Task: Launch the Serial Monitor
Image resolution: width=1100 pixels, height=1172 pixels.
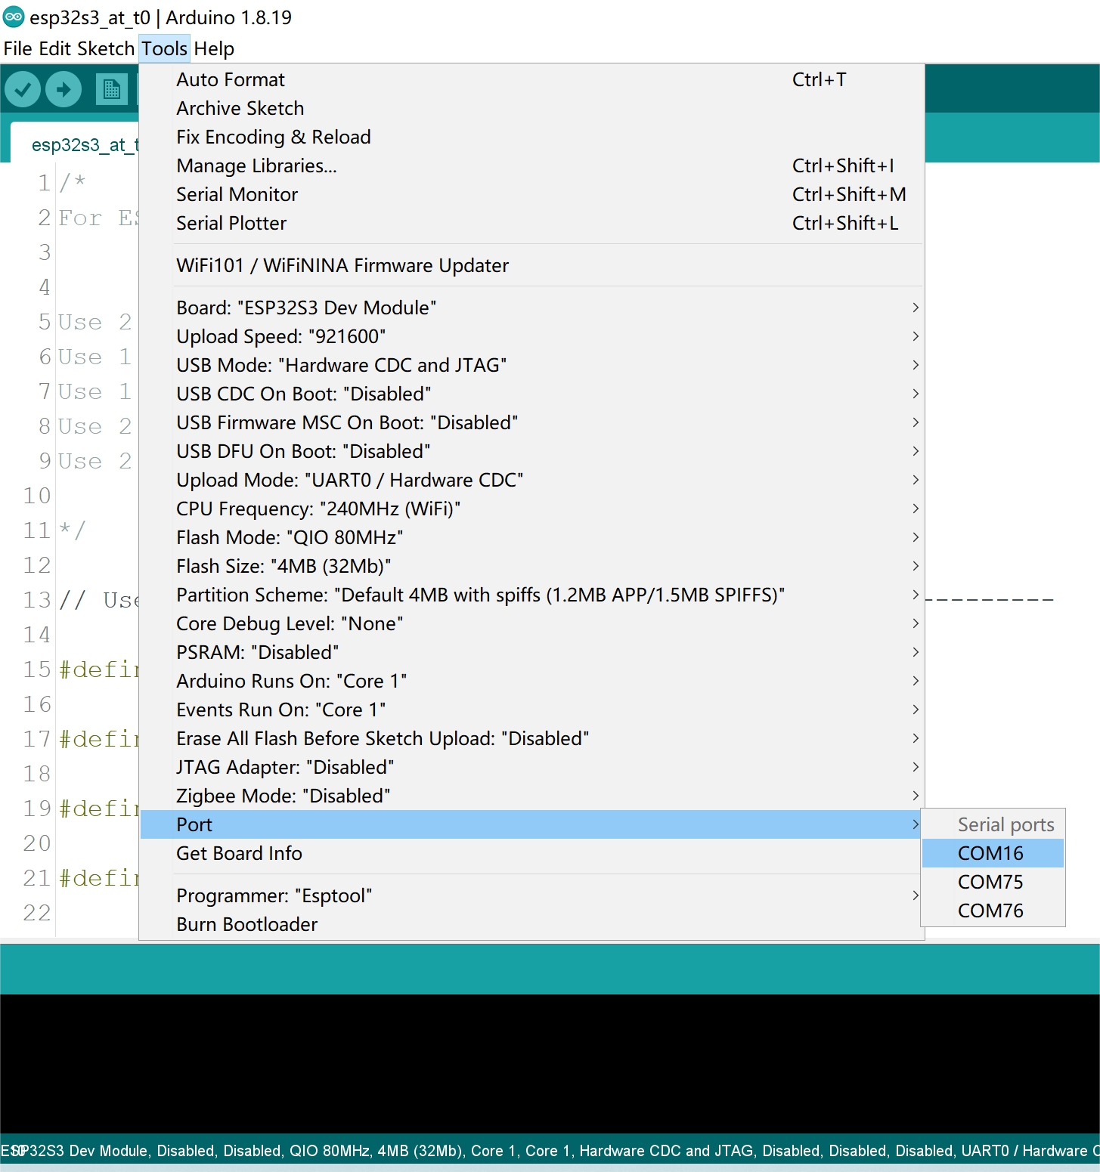Action: (532, 194)
